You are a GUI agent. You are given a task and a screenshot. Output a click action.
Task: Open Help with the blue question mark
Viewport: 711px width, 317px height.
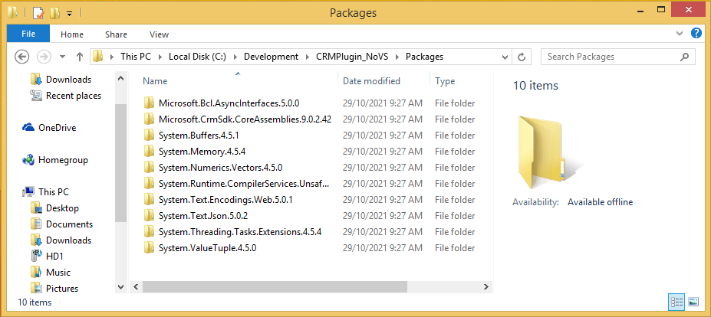pyautogui.click(x=696, y=34)
